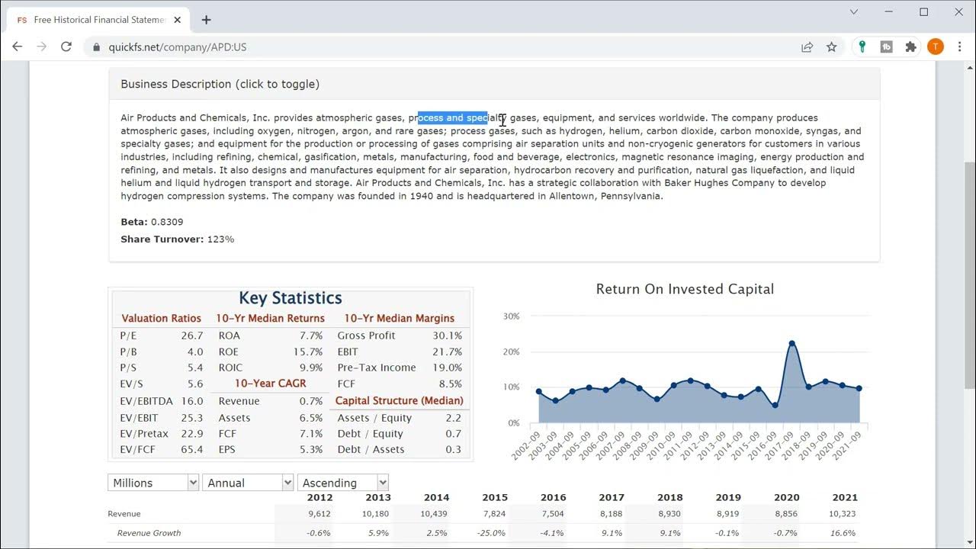This screenshot has width=976, height=549.
Task: Reload the QuickFS page
Action: (66, 47)
